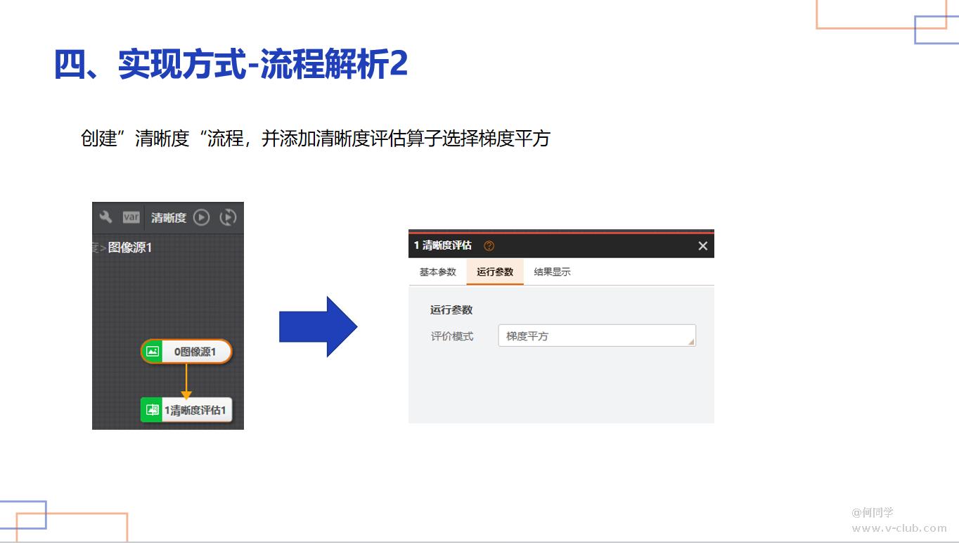Select the 0图像源1 node label
This screenshot has width=959, height=543.
195,352
